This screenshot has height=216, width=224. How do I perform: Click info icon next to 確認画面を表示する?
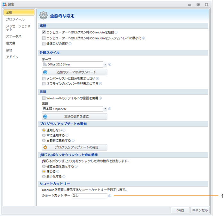click(76, 166)
